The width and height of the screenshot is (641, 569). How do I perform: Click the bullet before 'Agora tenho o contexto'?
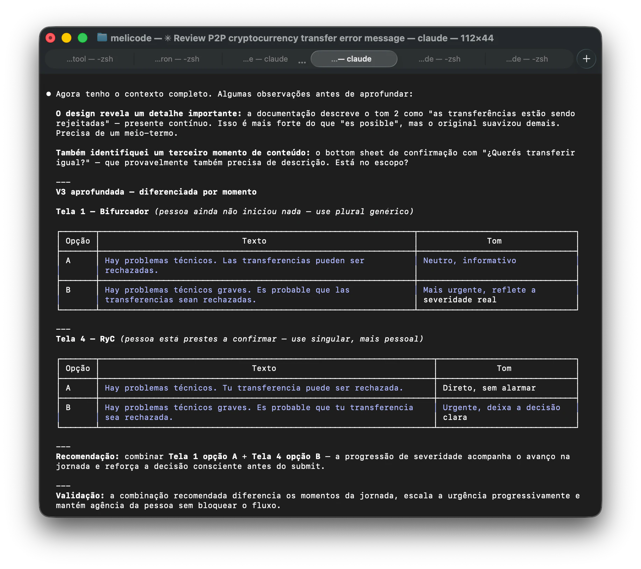click(x=49, y=94)
